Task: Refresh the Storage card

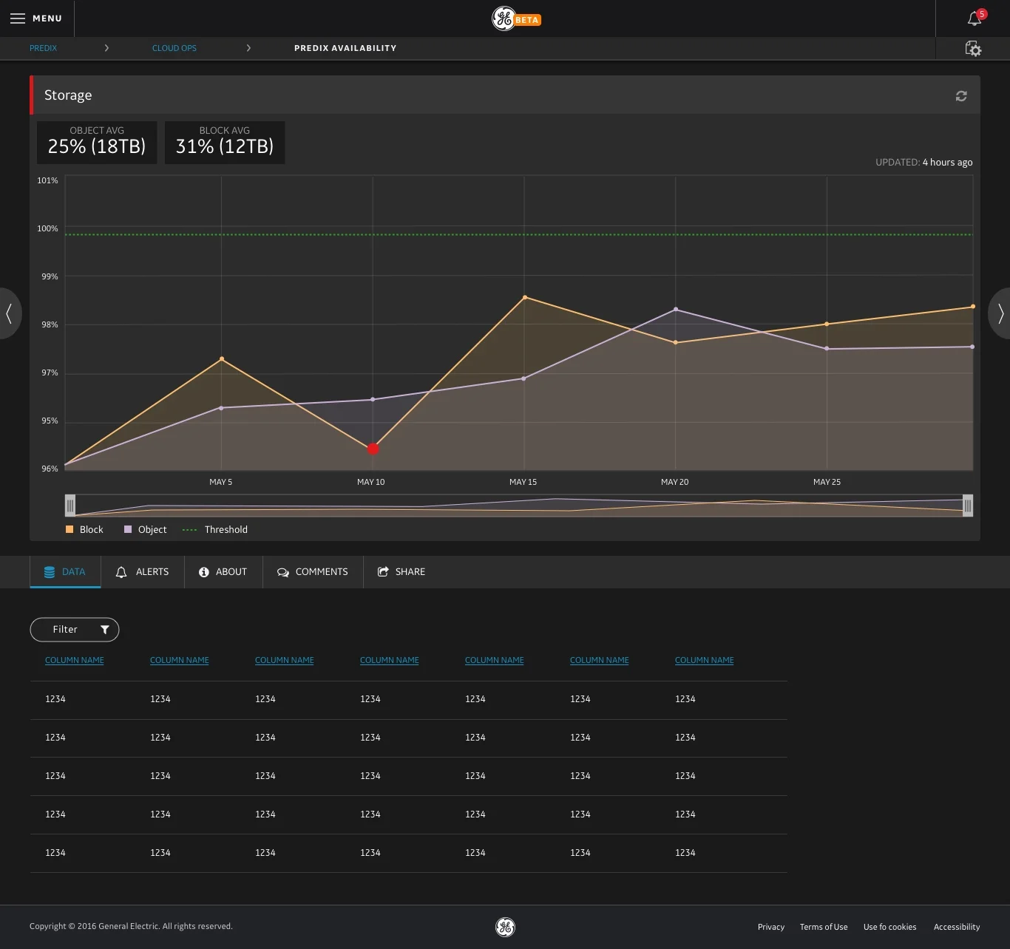Action: click(961, 96)
